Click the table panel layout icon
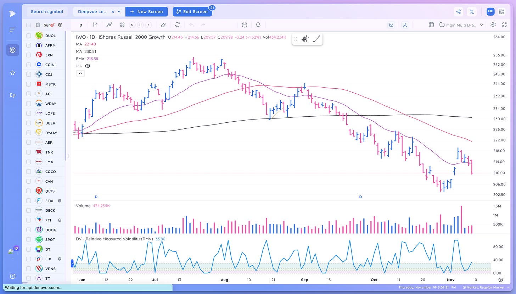This screenshot has width=516, height=294. (x=431, y=25)
